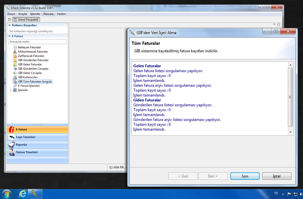Launch Internet Explorer from taskbar
The image size is (303, 199).
pos(23,194)
